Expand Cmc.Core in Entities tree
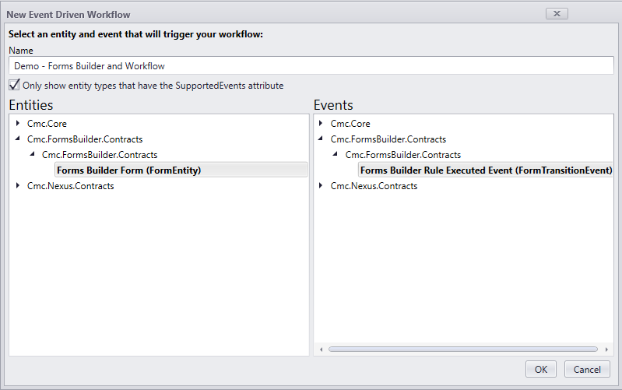This screenshot has width=622, height=390. pyautogui.click(x=18, y=124)
